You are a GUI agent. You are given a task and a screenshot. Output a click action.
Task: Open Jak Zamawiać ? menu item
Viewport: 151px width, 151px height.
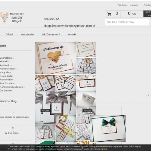click(x=51, y=34)
